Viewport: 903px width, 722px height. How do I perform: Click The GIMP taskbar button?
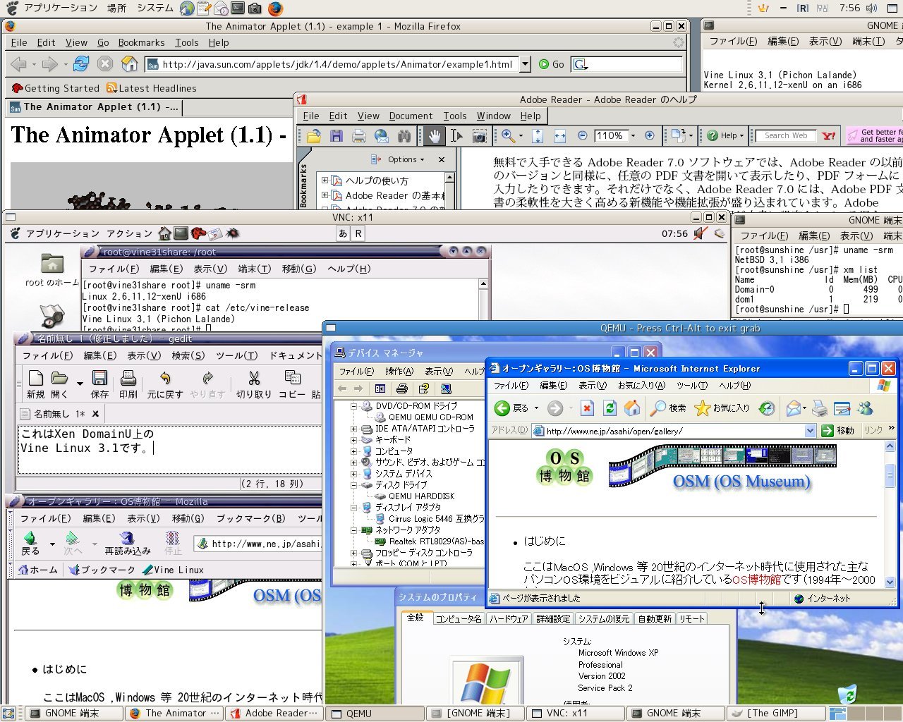coord(776,714)
